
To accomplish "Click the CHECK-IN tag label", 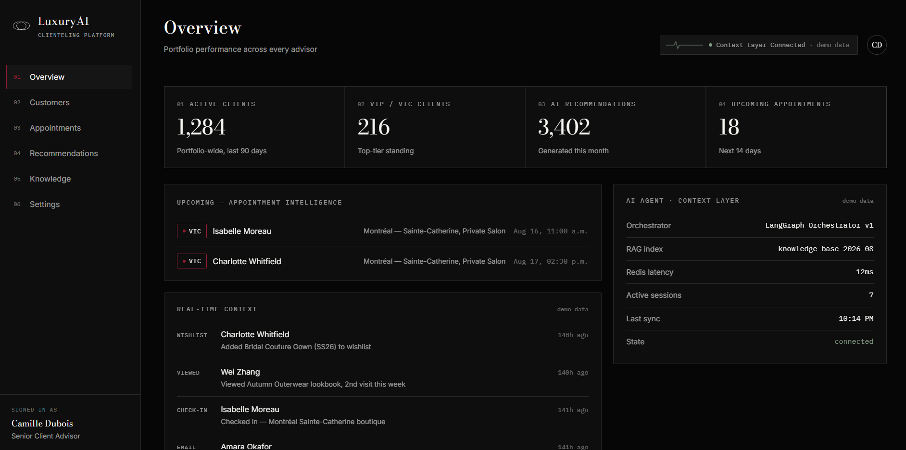I will [192, 410].
